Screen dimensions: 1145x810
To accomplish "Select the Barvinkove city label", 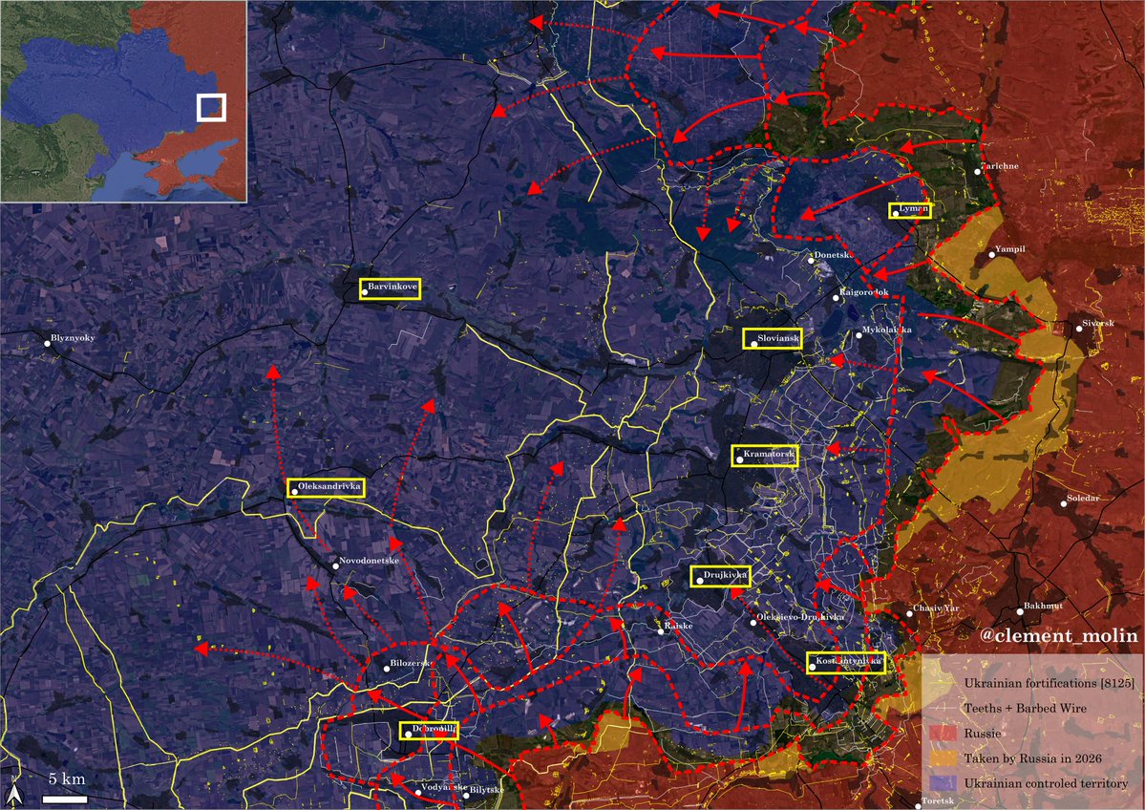I will click(390, 288).
